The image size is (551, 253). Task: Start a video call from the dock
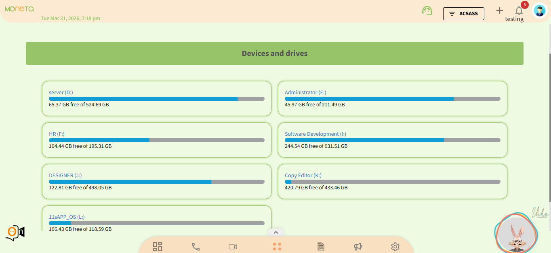(233, 247)
